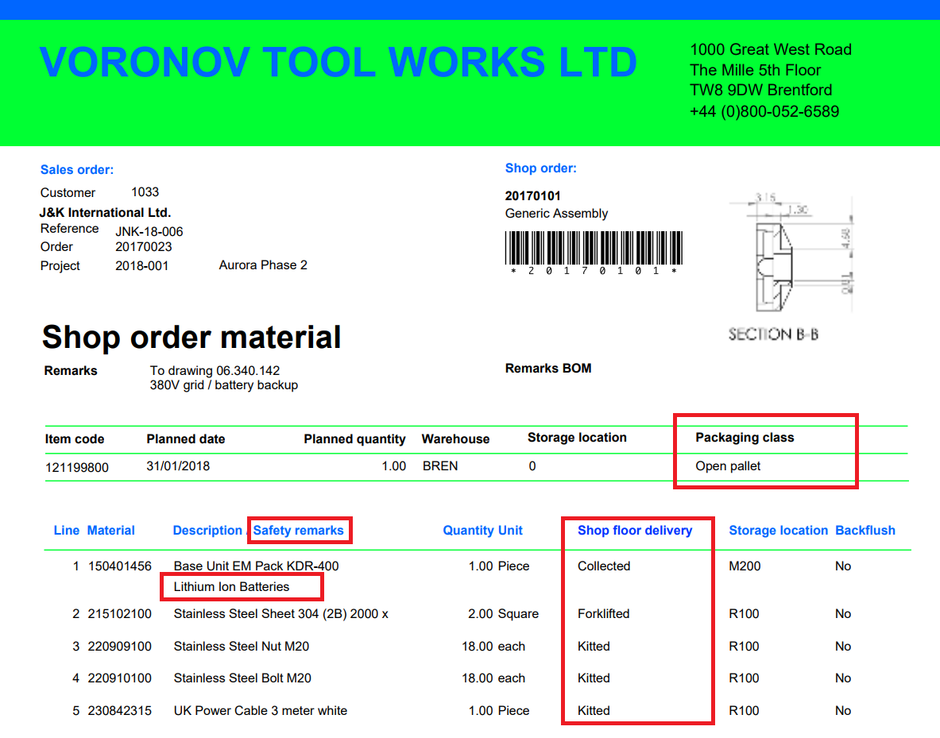Click the Safety remarks column header
Viewport: 940px width, 738px height.
[x=299, y=530]
